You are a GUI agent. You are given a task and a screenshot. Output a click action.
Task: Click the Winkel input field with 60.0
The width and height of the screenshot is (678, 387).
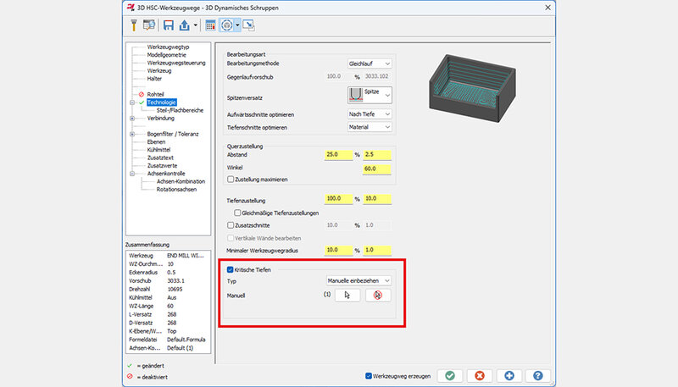(375, 169)
